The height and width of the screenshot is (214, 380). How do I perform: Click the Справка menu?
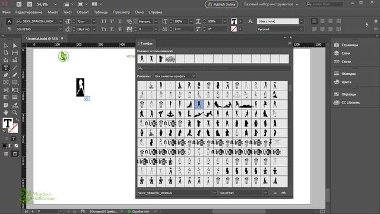pos(156,12)
